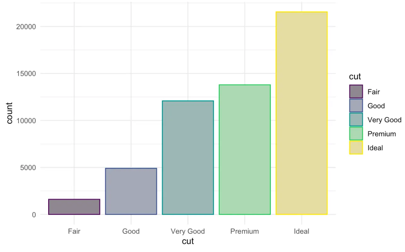Screen dimensions: 405x252
Task: Click the 'cut' legend title
Action: coord(355,77)
